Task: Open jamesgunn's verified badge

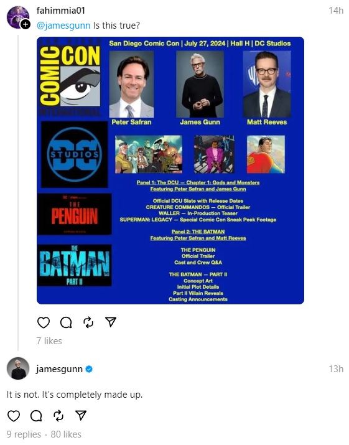Action: pos(89,369)
